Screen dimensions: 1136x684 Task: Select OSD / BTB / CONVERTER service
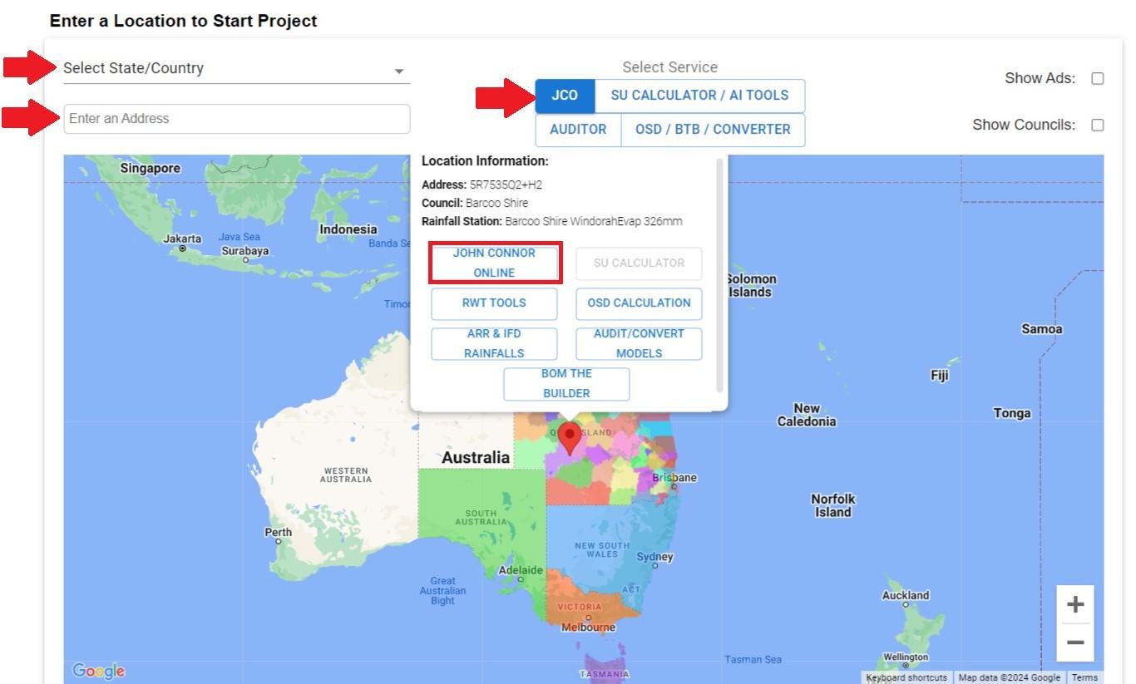713,130
